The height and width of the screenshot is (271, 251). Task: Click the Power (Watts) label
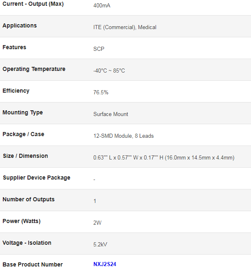pyautogui.click(x=22, y=221)
